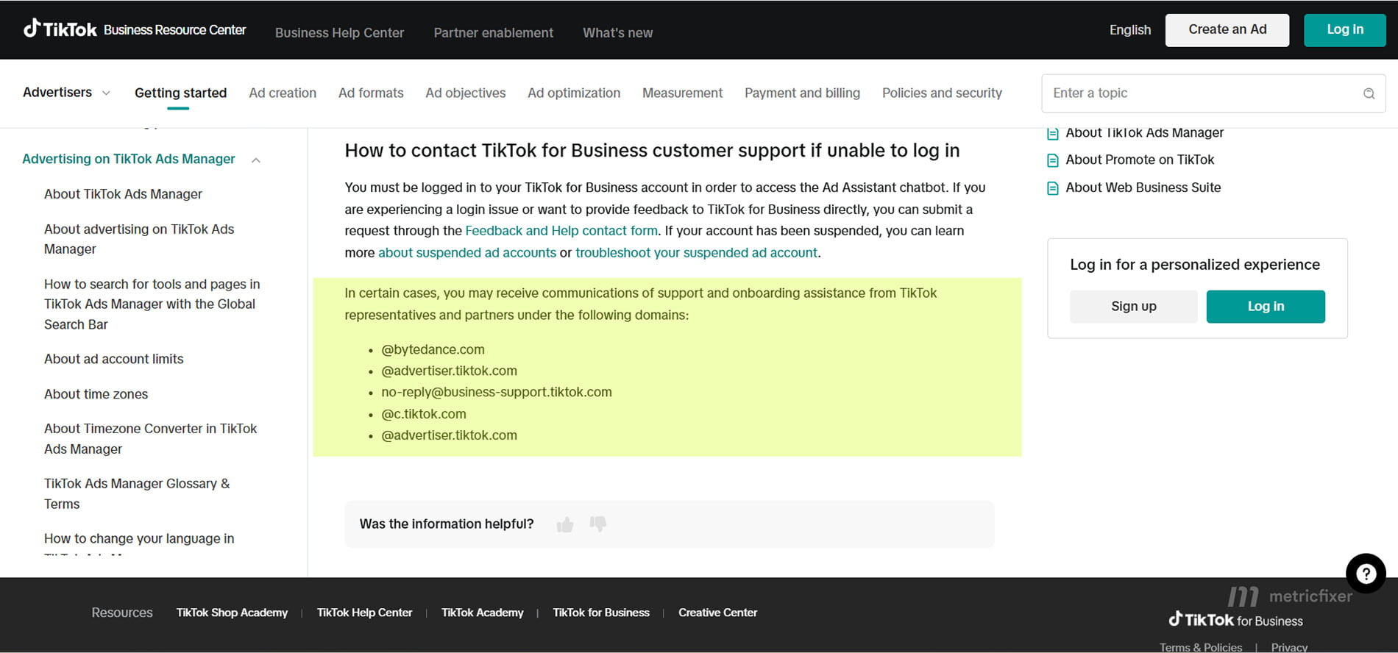1398x653 pixels.
Task: Click the thumbs down not helpful icon
Action: point(598,524)
